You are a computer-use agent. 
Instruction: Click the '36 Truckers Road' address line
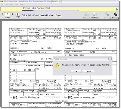(x=75, y=55)
